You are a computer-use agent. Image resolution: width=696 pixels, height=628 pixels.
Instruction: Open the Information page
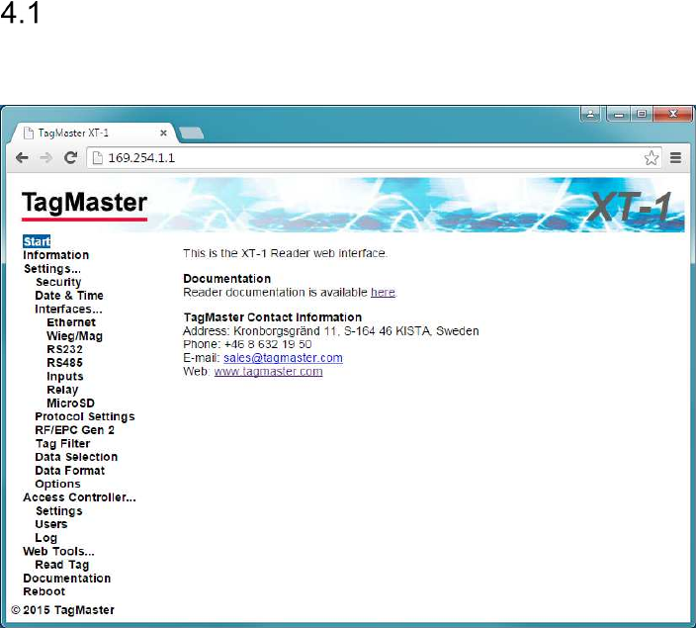tap(56, 255)
